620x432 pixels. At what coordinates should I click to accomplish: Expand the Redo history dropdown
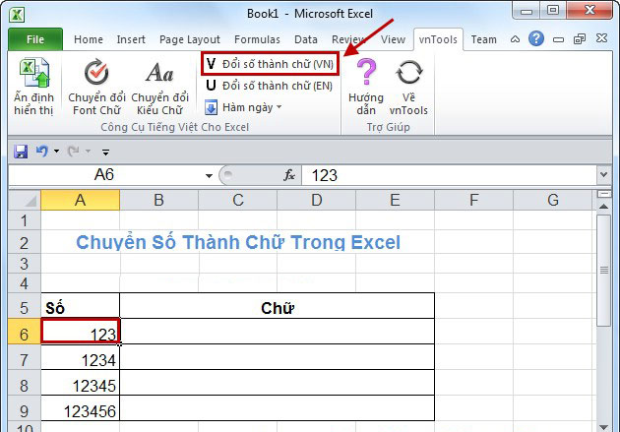pos(88,151)
